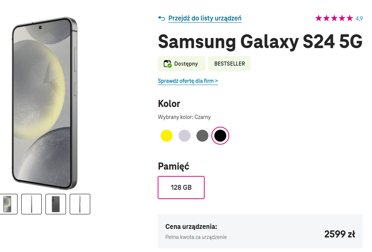Choose the yellow phone color
Image resolution: width=372 pixels, height=252 pixels.
tap(167, 136)
